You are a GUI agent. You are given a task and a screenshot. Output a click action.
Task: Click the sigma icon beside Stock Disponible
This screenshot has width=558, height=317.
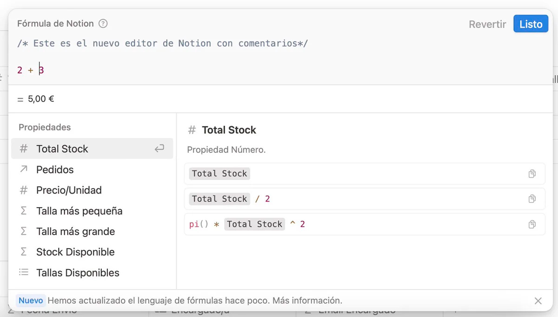pyautogui.click(x=24, y=252)
